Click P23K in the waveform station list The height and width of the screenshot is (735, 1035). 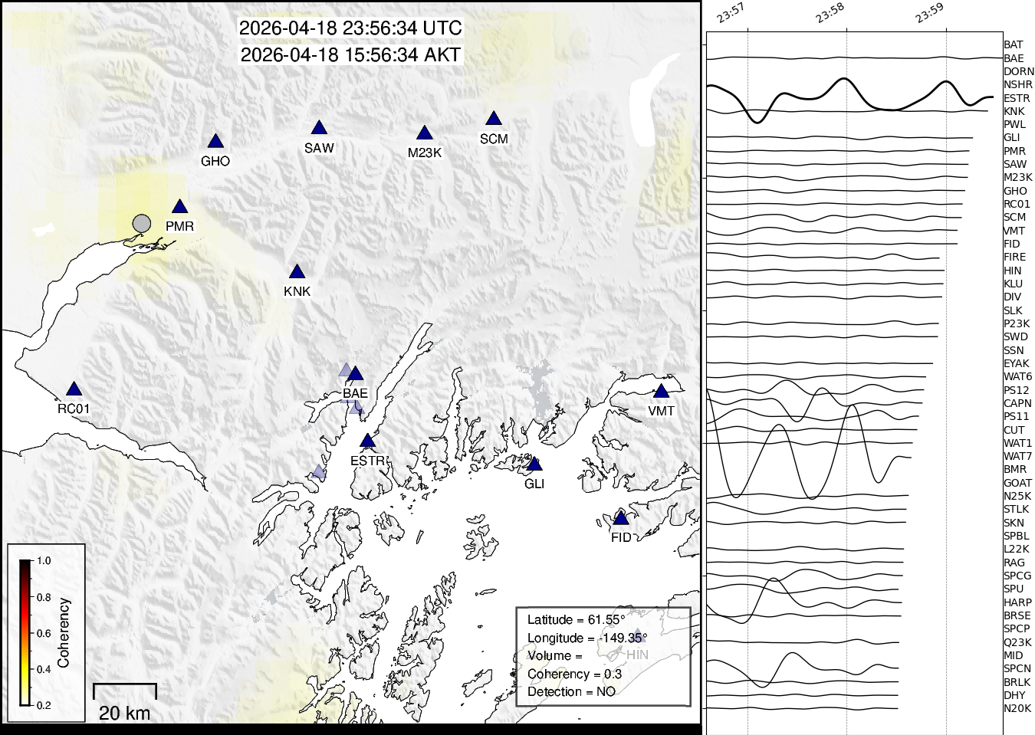(1017, 324)
